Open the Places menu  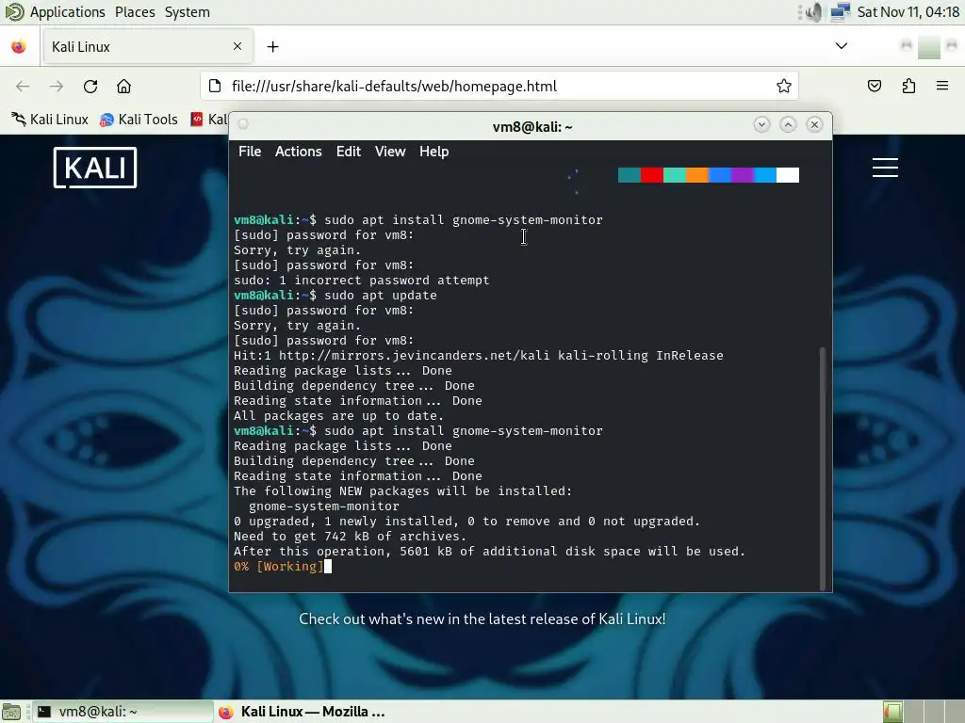pos(135,12)
